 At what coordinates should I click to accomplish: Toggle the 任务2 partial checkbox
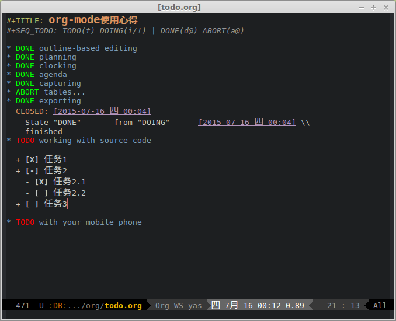pos(32,170)
